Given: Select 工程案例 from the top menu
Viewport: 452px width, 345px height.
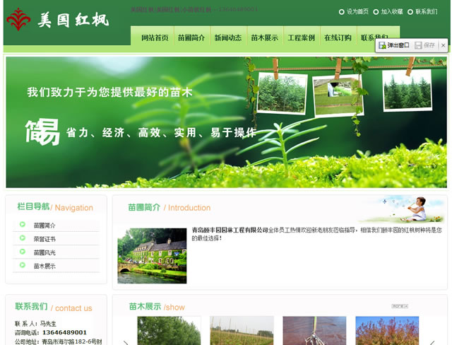Looking at the screenshot, I should pos(302,38).
